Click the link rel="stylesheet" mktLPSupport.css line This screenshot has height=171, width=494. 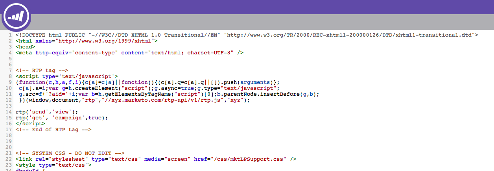[x=156, y=159]
